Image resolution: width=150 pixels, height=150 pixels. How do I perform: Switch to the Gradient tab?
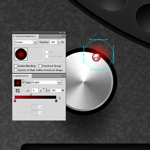(22, 76)
